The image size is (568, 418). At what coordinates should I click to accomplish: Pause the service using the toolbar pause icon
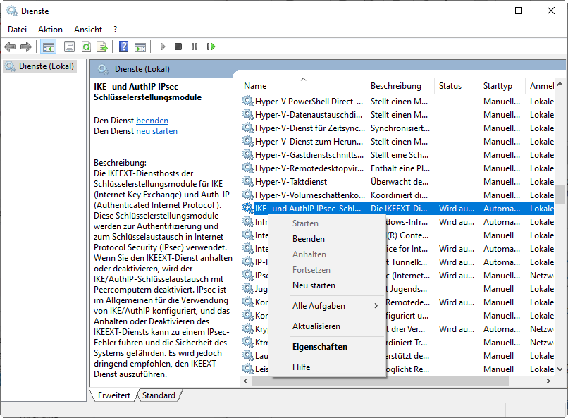(195, 47)
